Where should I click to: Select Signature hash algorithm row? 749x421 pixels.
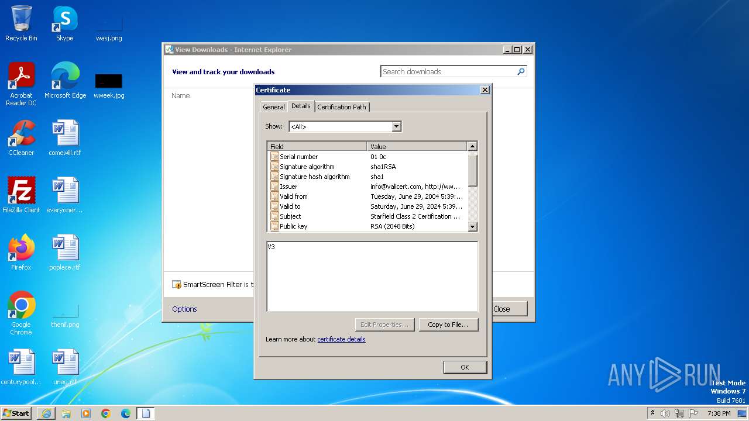(367, 177)
